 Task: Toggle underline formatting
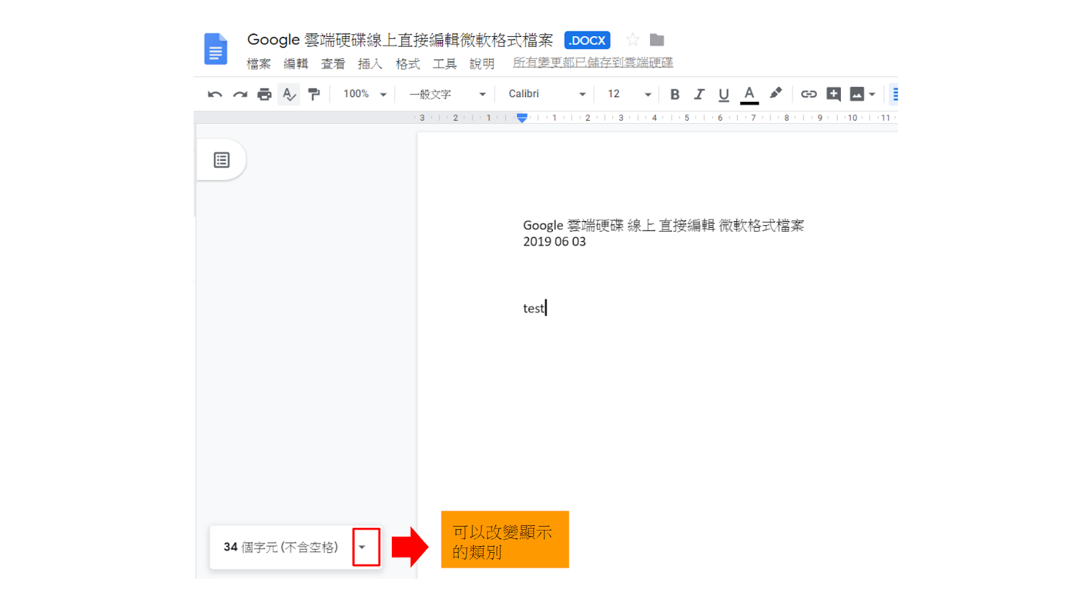click(724, 94)
